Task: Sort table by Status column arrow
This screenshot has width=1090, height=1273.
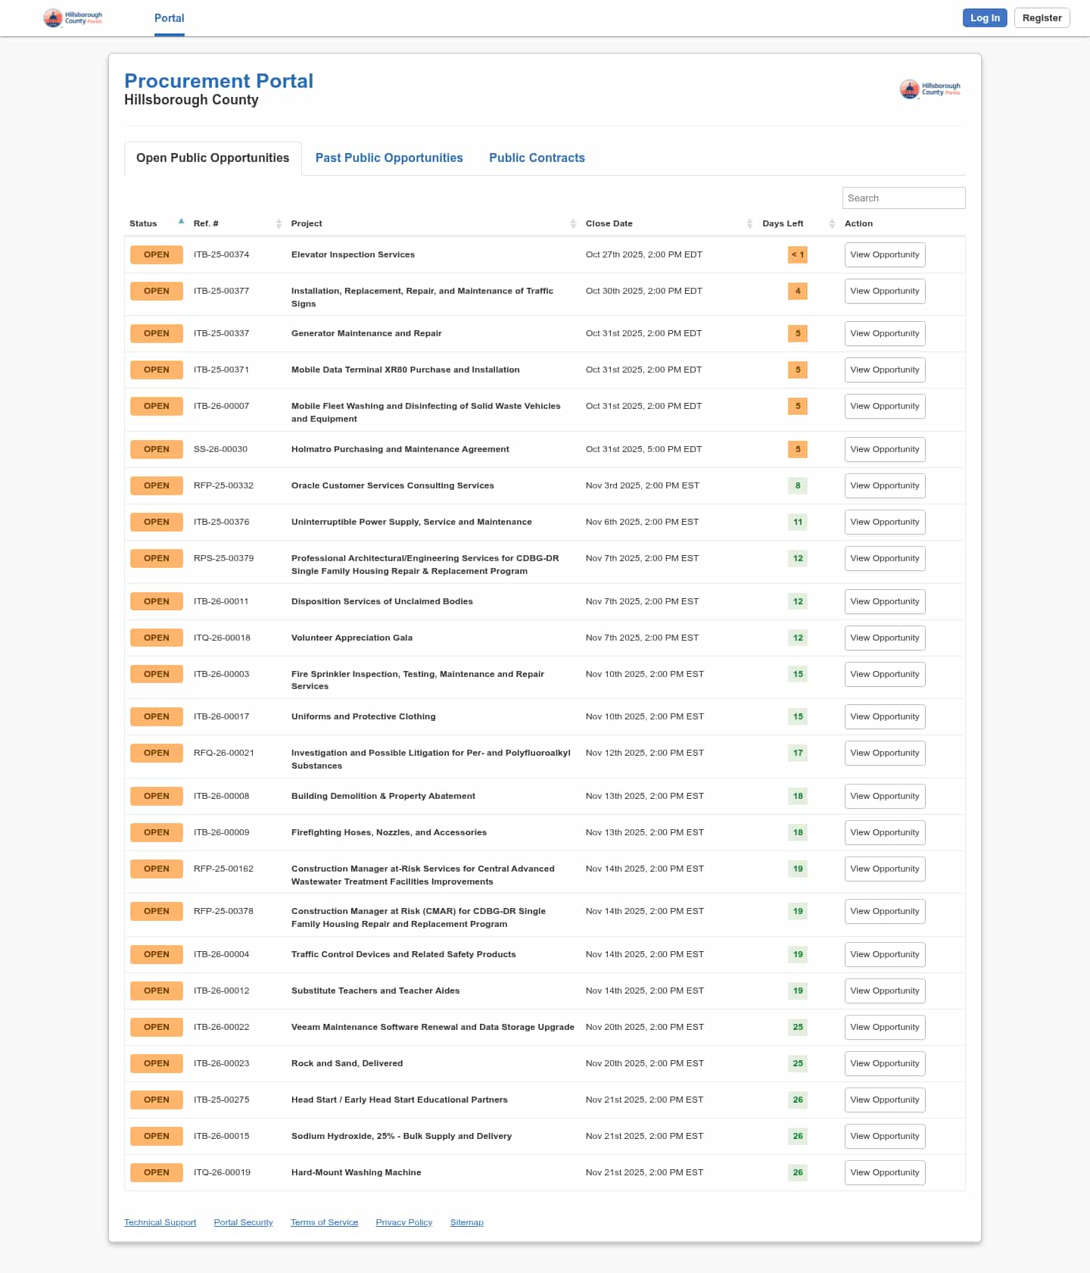Action: coord(181,222)
